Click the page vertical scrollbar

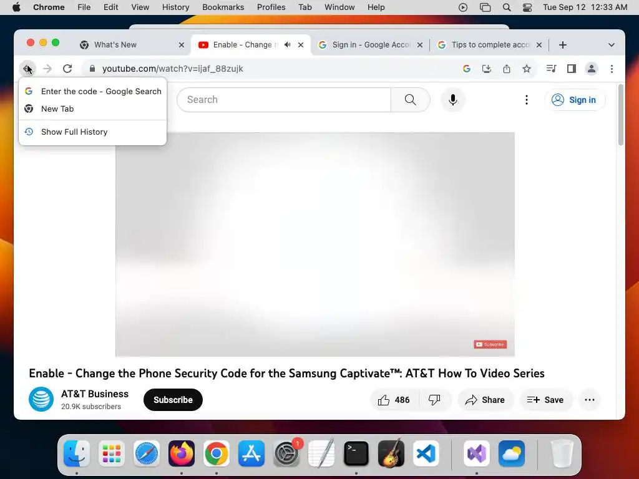tap(621, 115)
